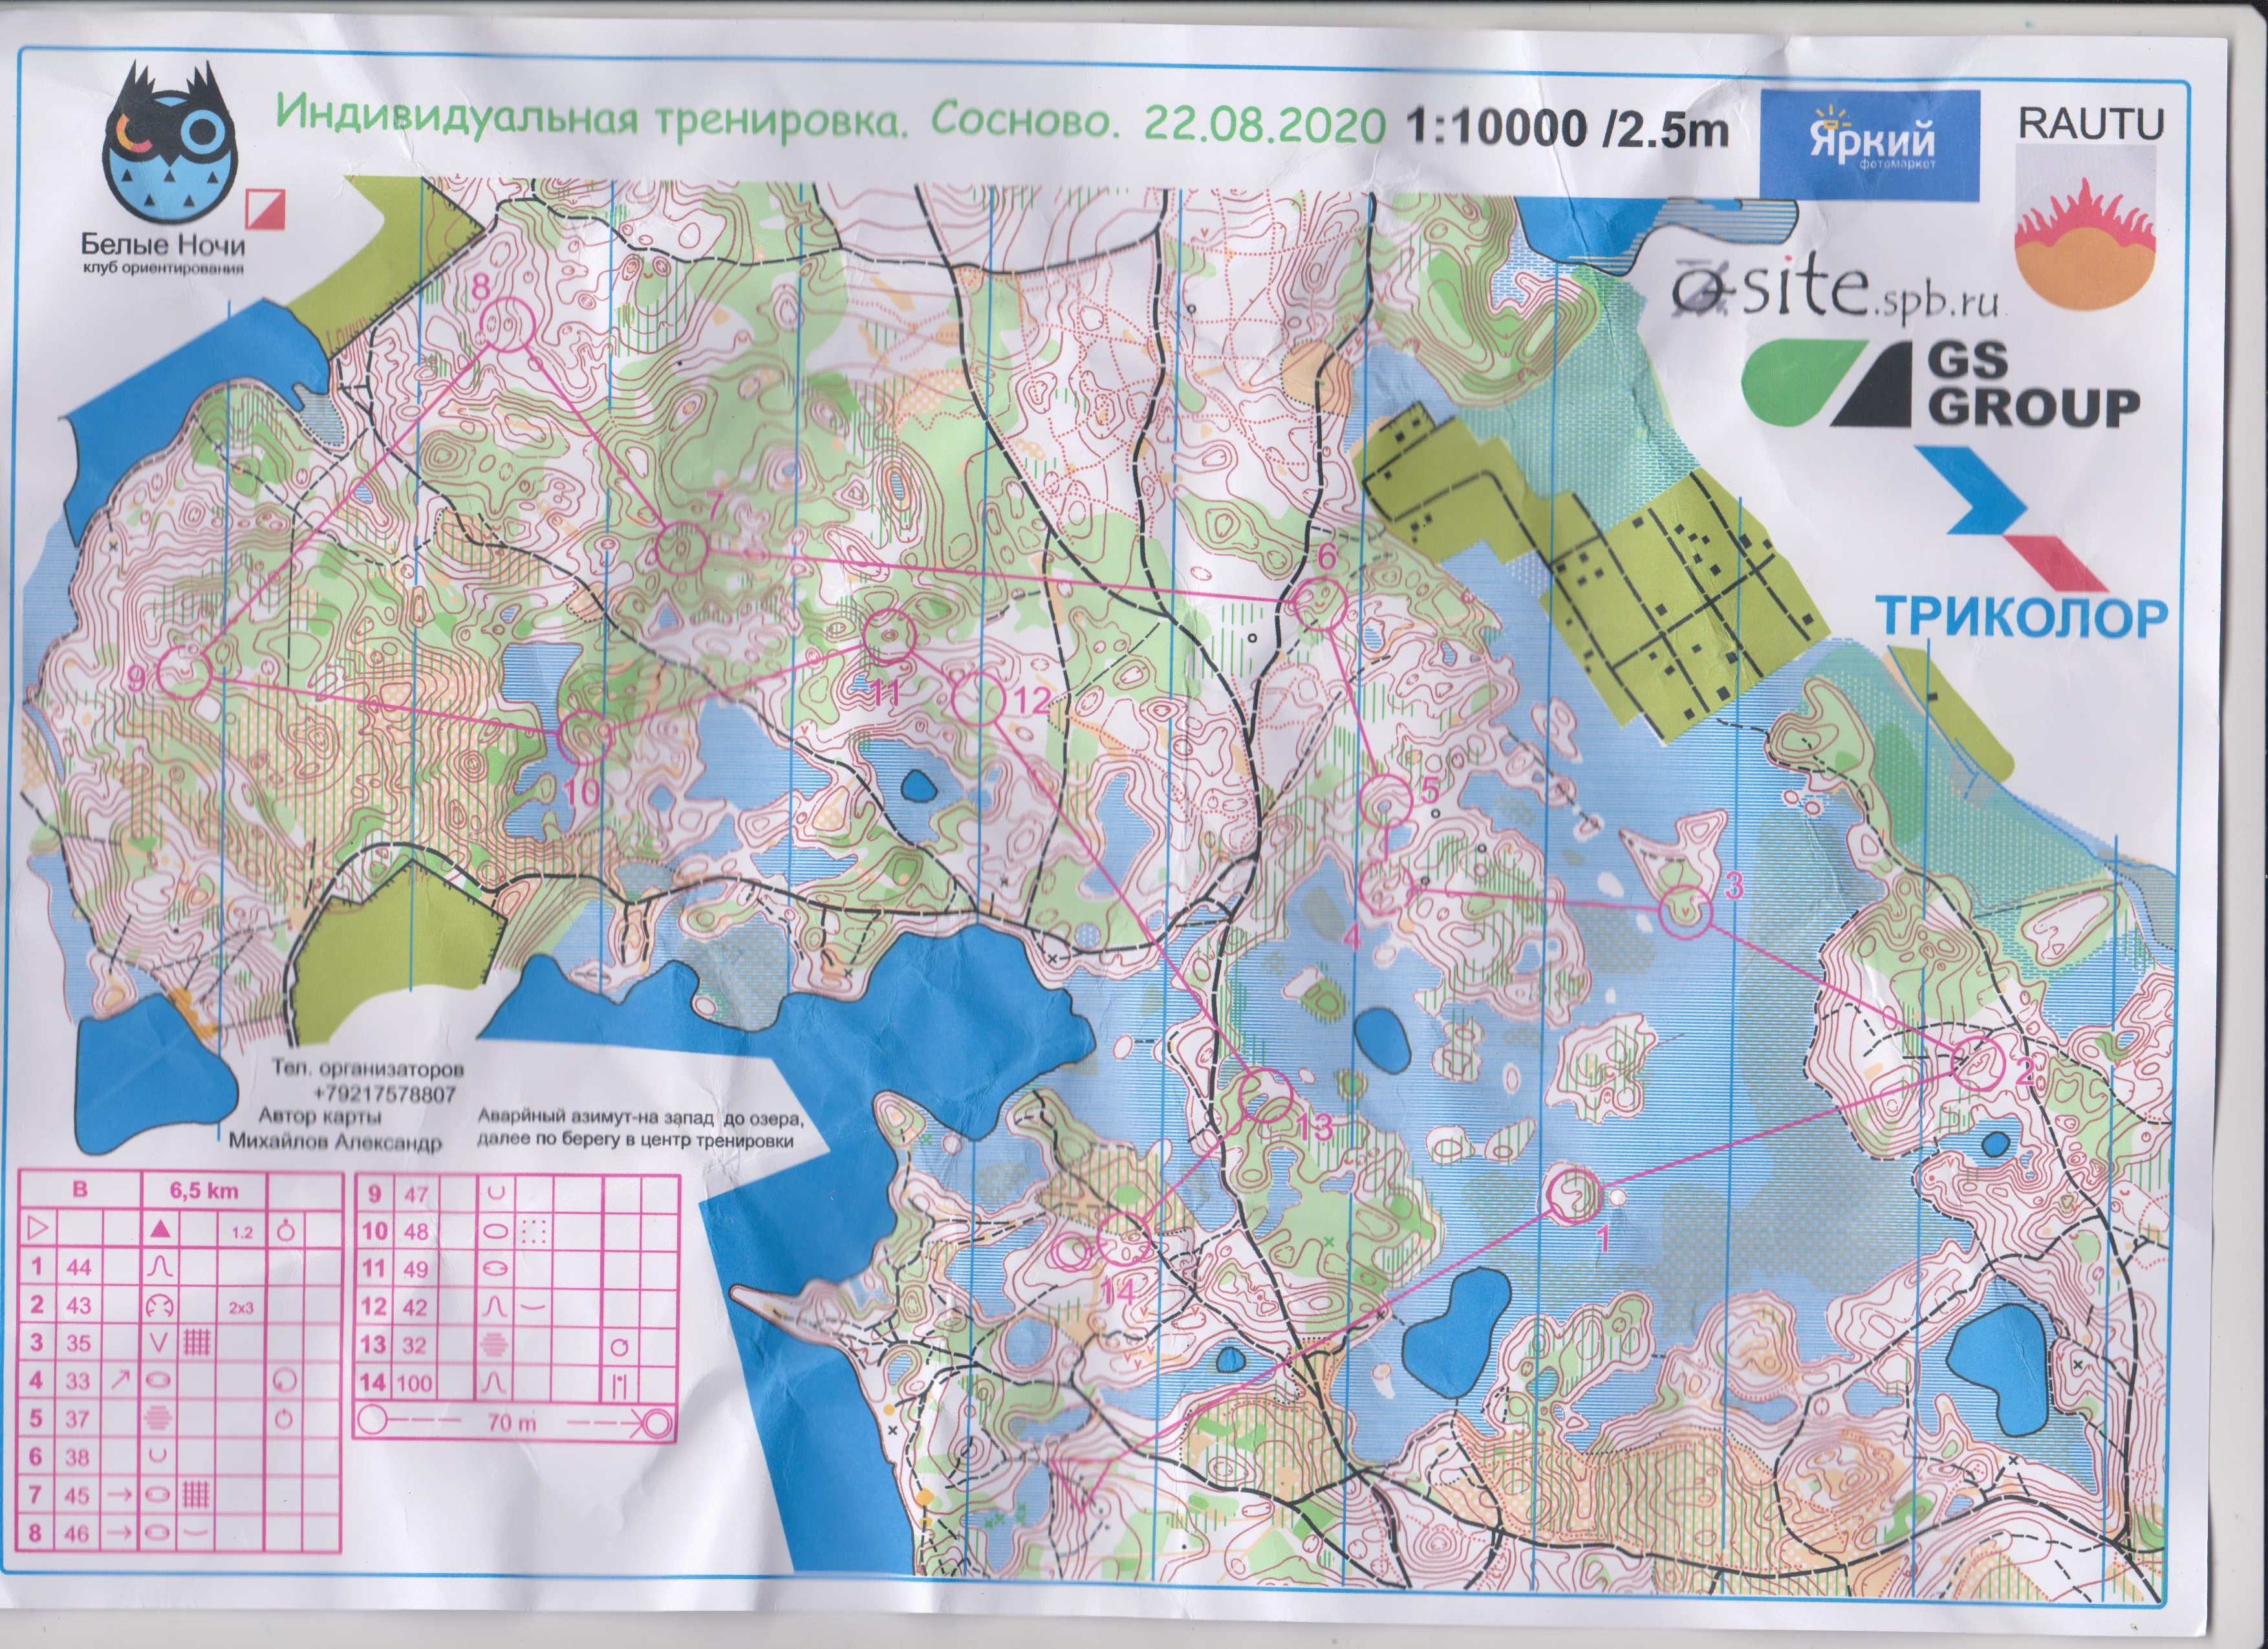Click the crater symbol in control 2 row

[161, 1305]
